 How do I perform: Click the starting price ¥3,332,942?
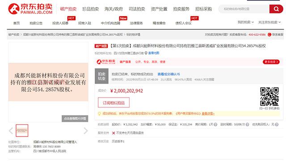point(130,124)
